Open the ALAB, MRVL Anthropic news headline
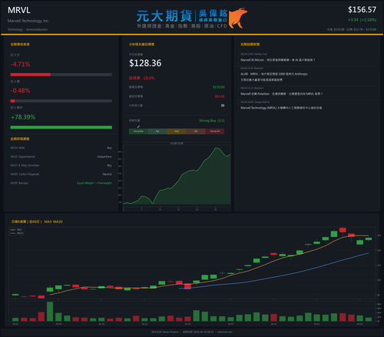The height and width of the screenshot is (337, 384). coord(274,77)
